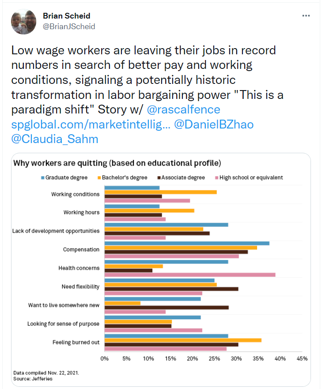The width and height of the screenshot is (322, 389).
Task: Click the Bachelor's Working conditions bar
Action: point(161,192)
